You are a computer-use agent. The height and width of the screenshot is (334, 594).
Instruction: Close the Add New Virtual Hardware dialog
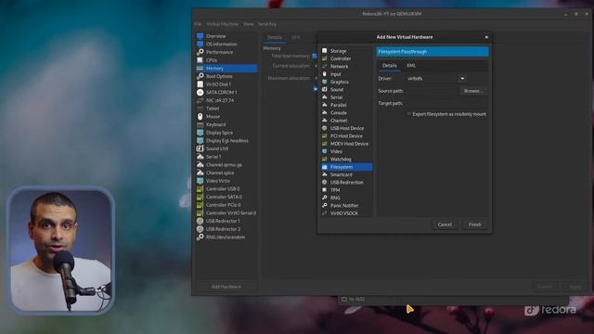(x=486, y=37)
